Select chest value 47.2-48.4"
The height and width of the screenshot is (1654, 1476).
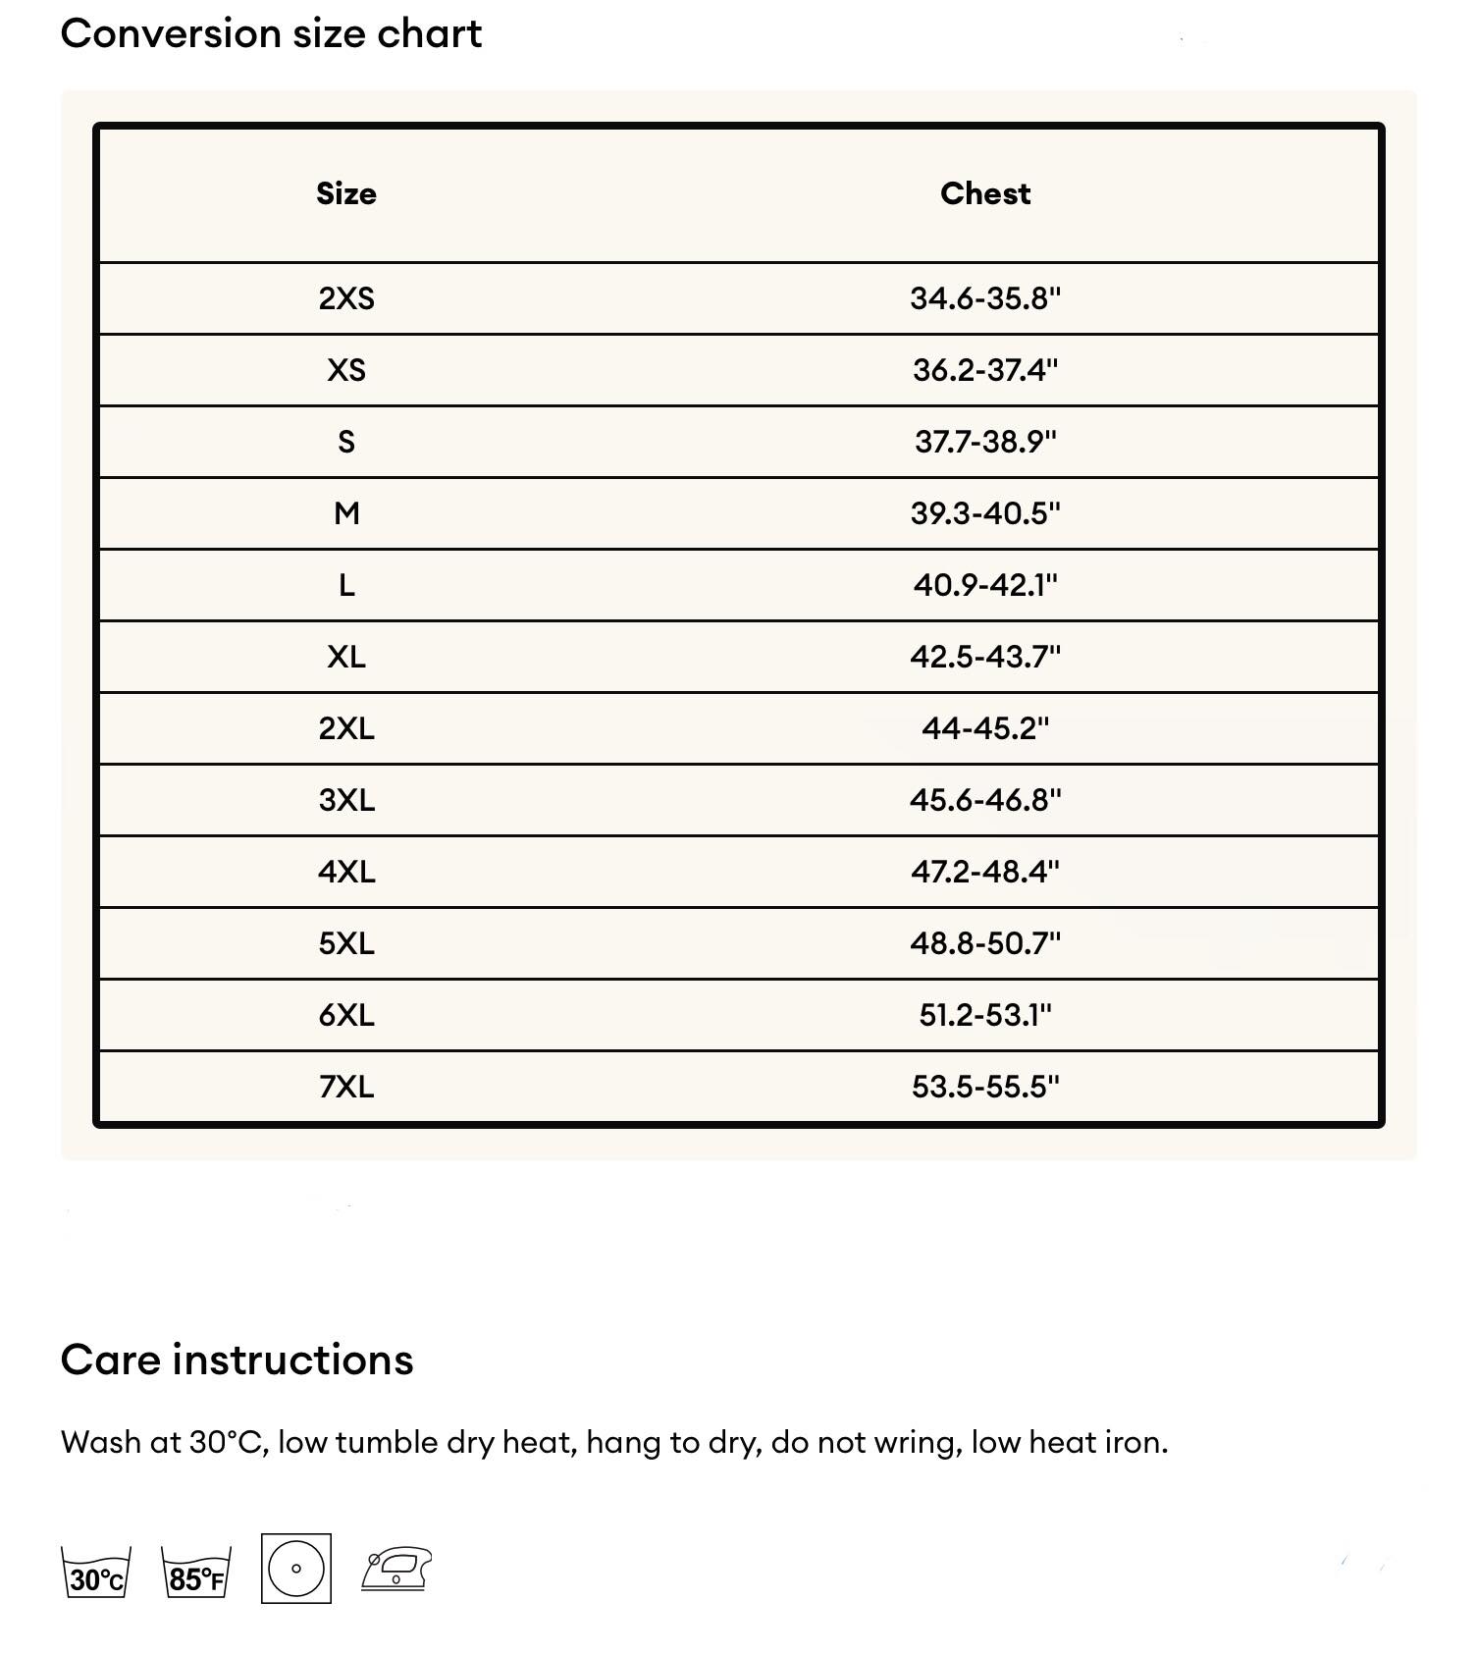coord(985,872)
